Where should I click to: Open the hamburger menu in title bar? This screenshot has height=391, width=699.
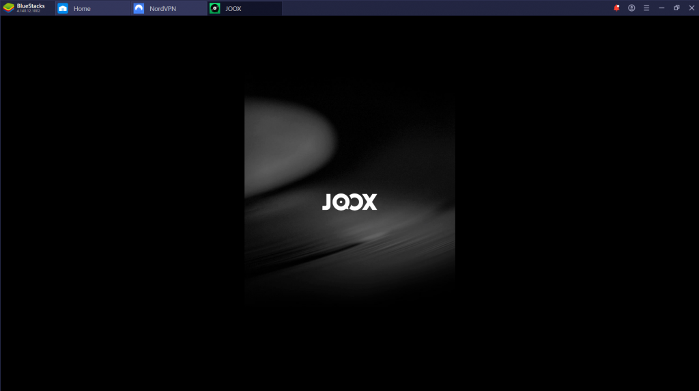pyautogui.click(x=646, y=8)
